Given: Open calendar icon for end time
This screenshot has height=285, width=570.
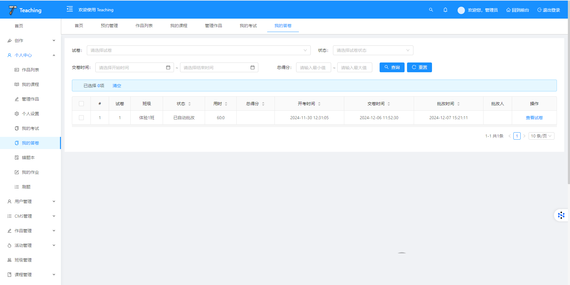Looking at the screenshot, I should 252,67.
